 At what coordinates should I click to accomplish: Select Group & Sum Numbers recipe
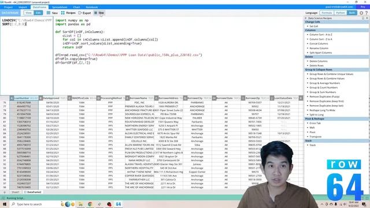(323, 92)
